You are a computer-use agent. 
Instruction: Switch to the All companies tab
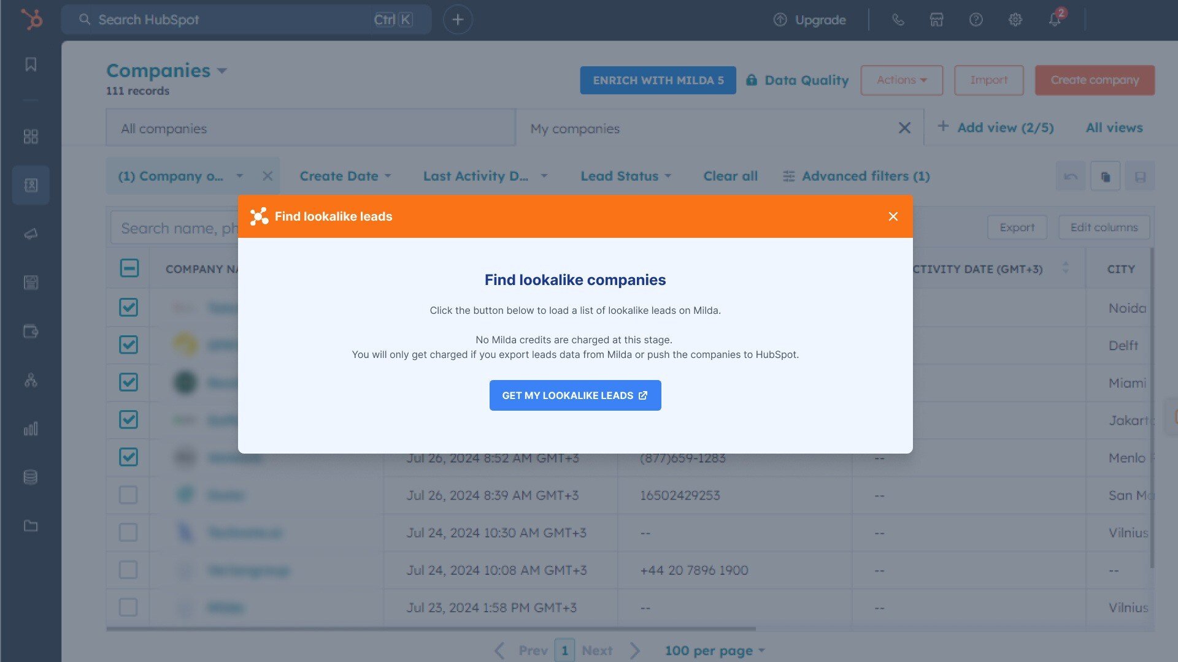[x=164, y=129]
